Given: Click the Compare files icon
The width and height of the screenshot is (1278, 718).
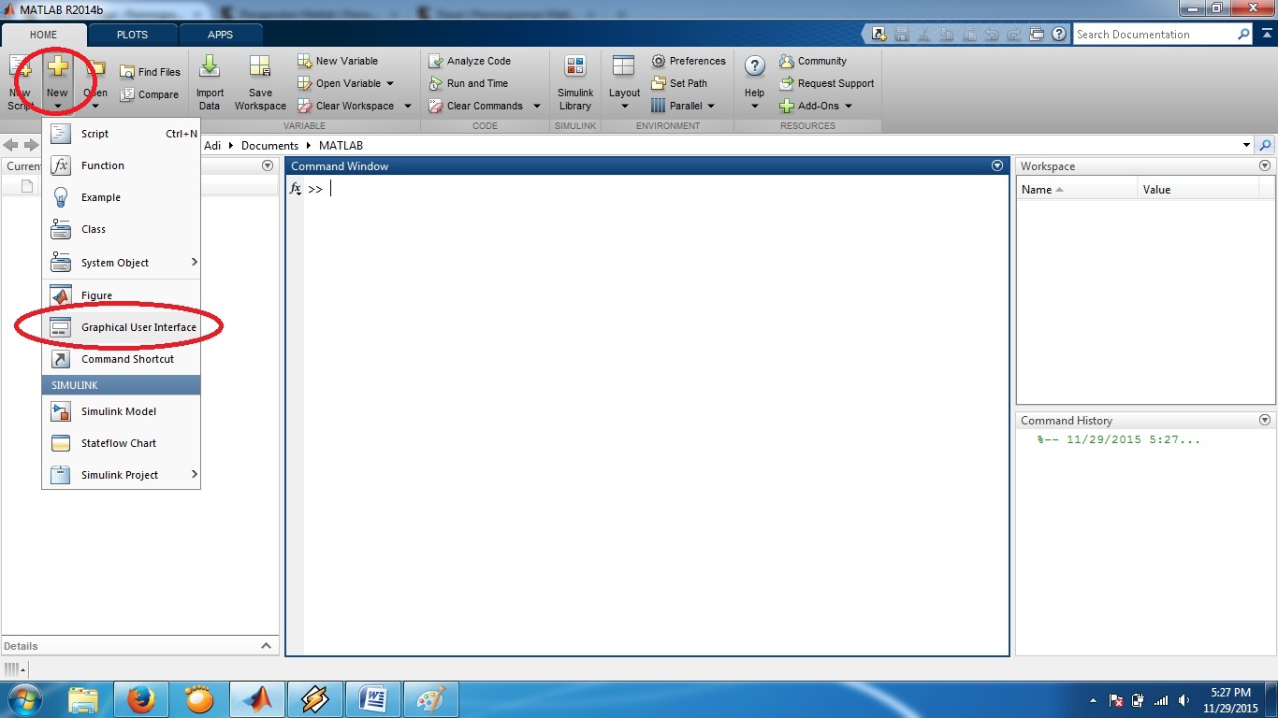Looking at the screenshot, I should click(x=127, y=94).
